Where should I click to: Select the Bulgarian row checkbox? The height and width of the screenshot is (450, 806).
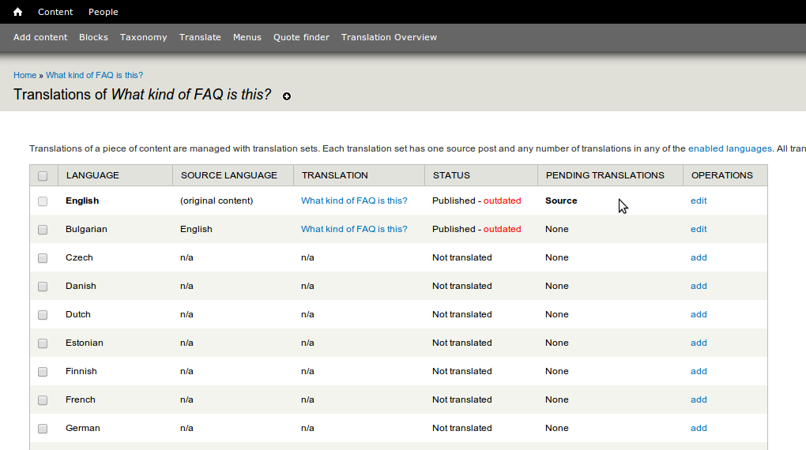[43, 230]
